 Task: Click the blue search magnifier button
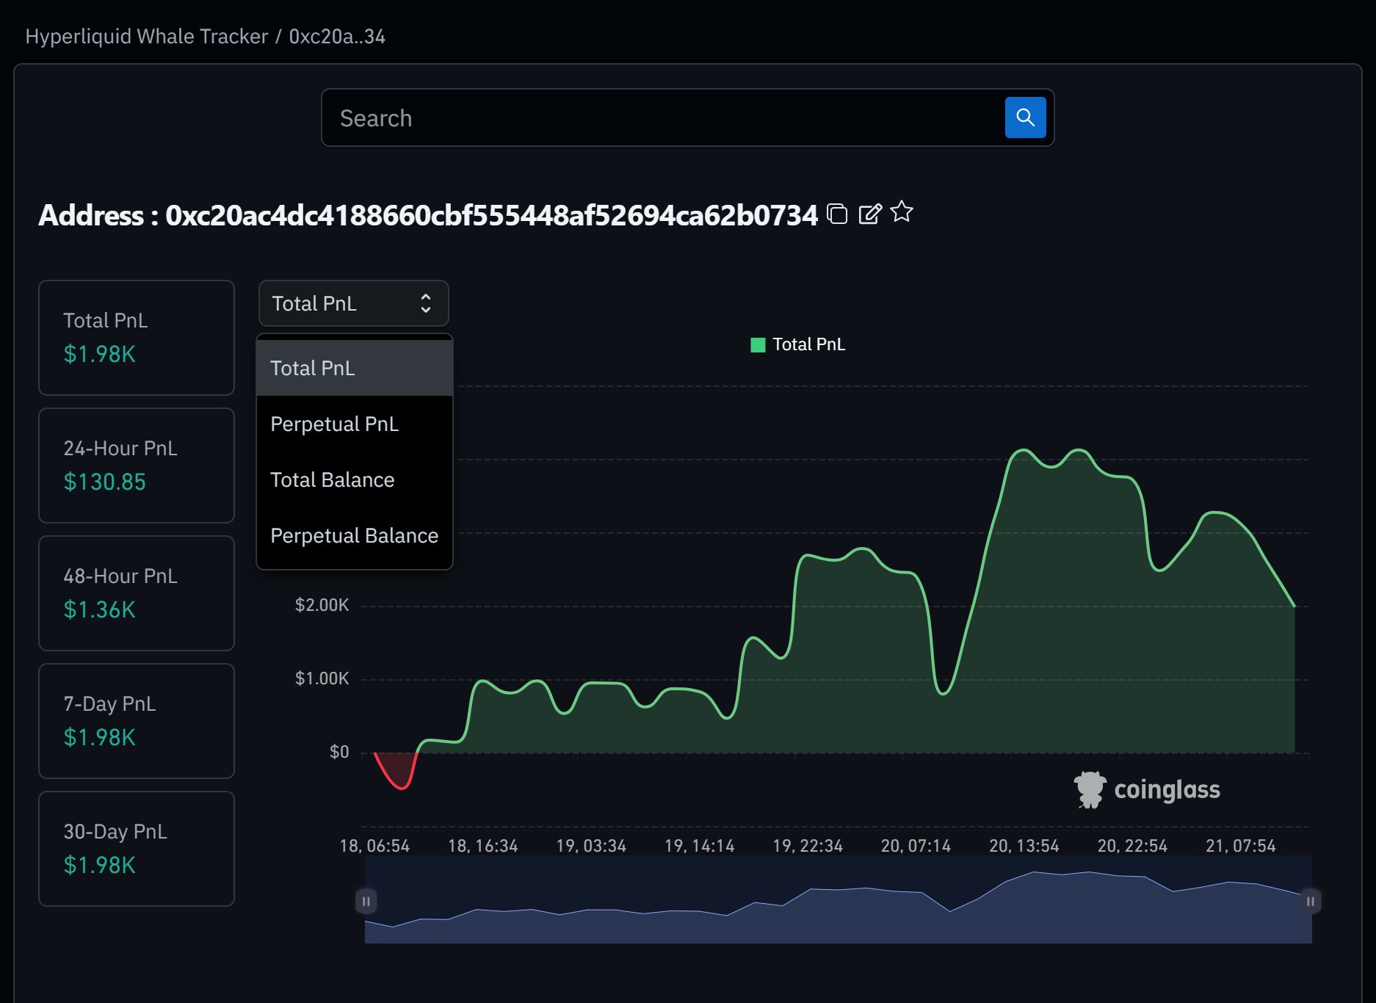pyautogui.click(x=1025, y=117)
